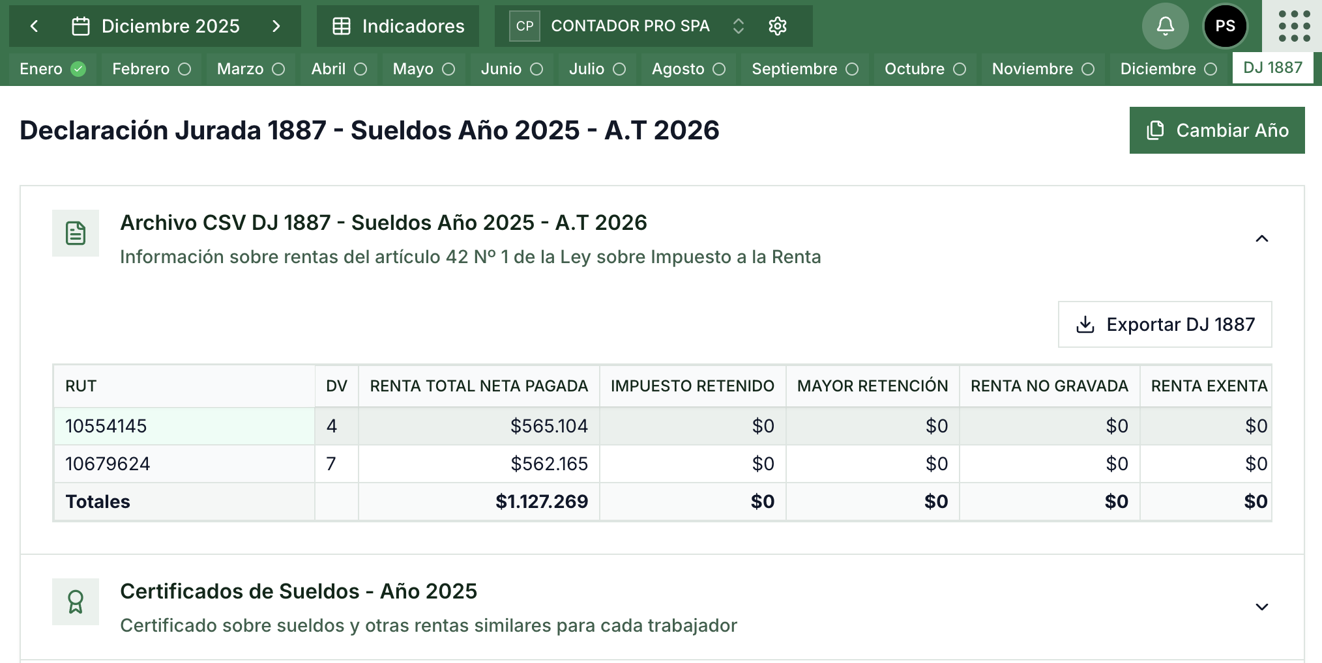The width and height of the screenshot is (1322, 663).
Task: Click the Archivo CSV document icon
Action: click(x=76, y=233)
